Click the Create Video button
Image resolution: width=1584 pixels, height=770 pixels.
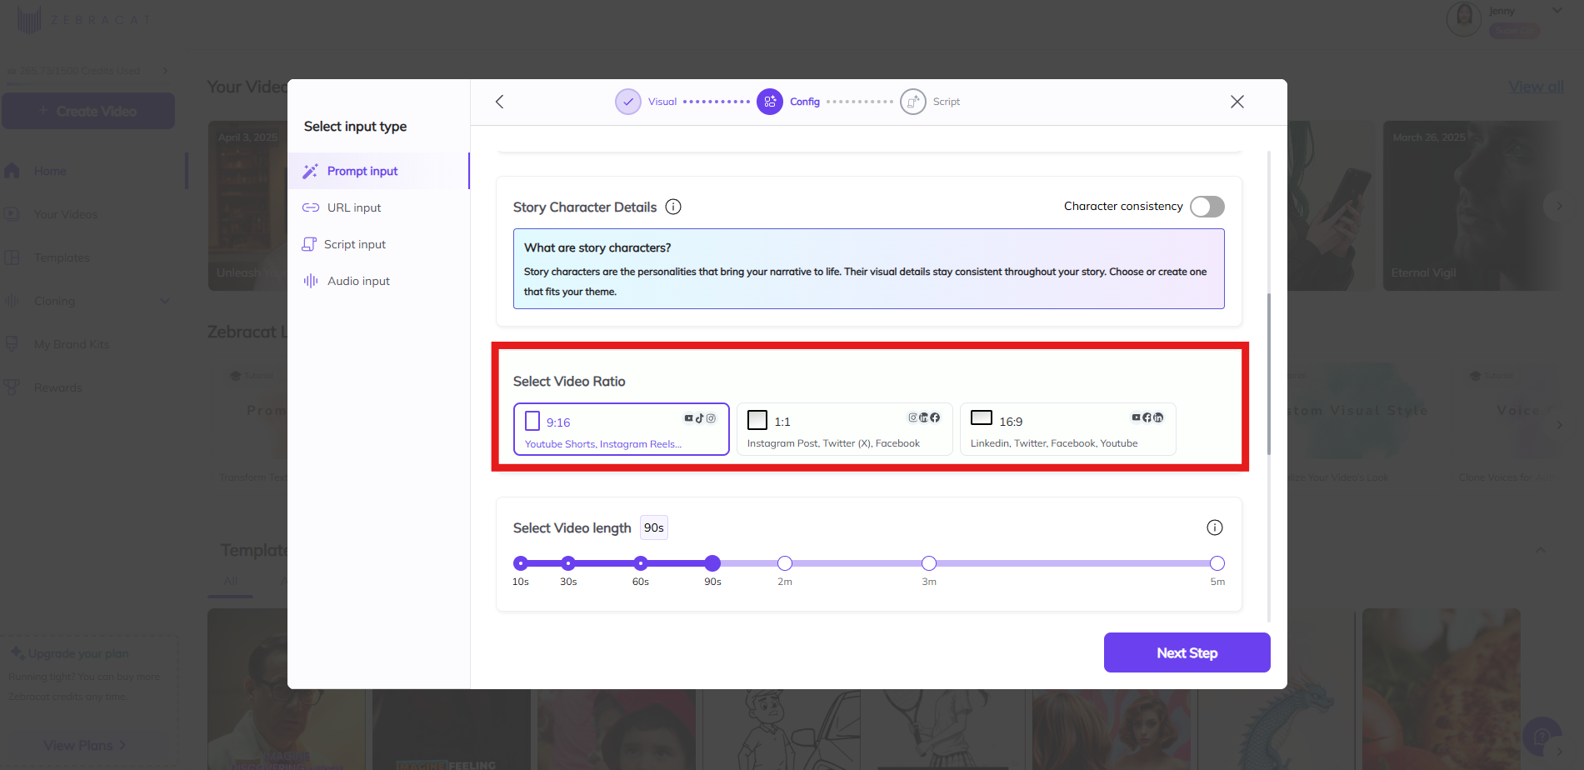(x=88, y=111)
